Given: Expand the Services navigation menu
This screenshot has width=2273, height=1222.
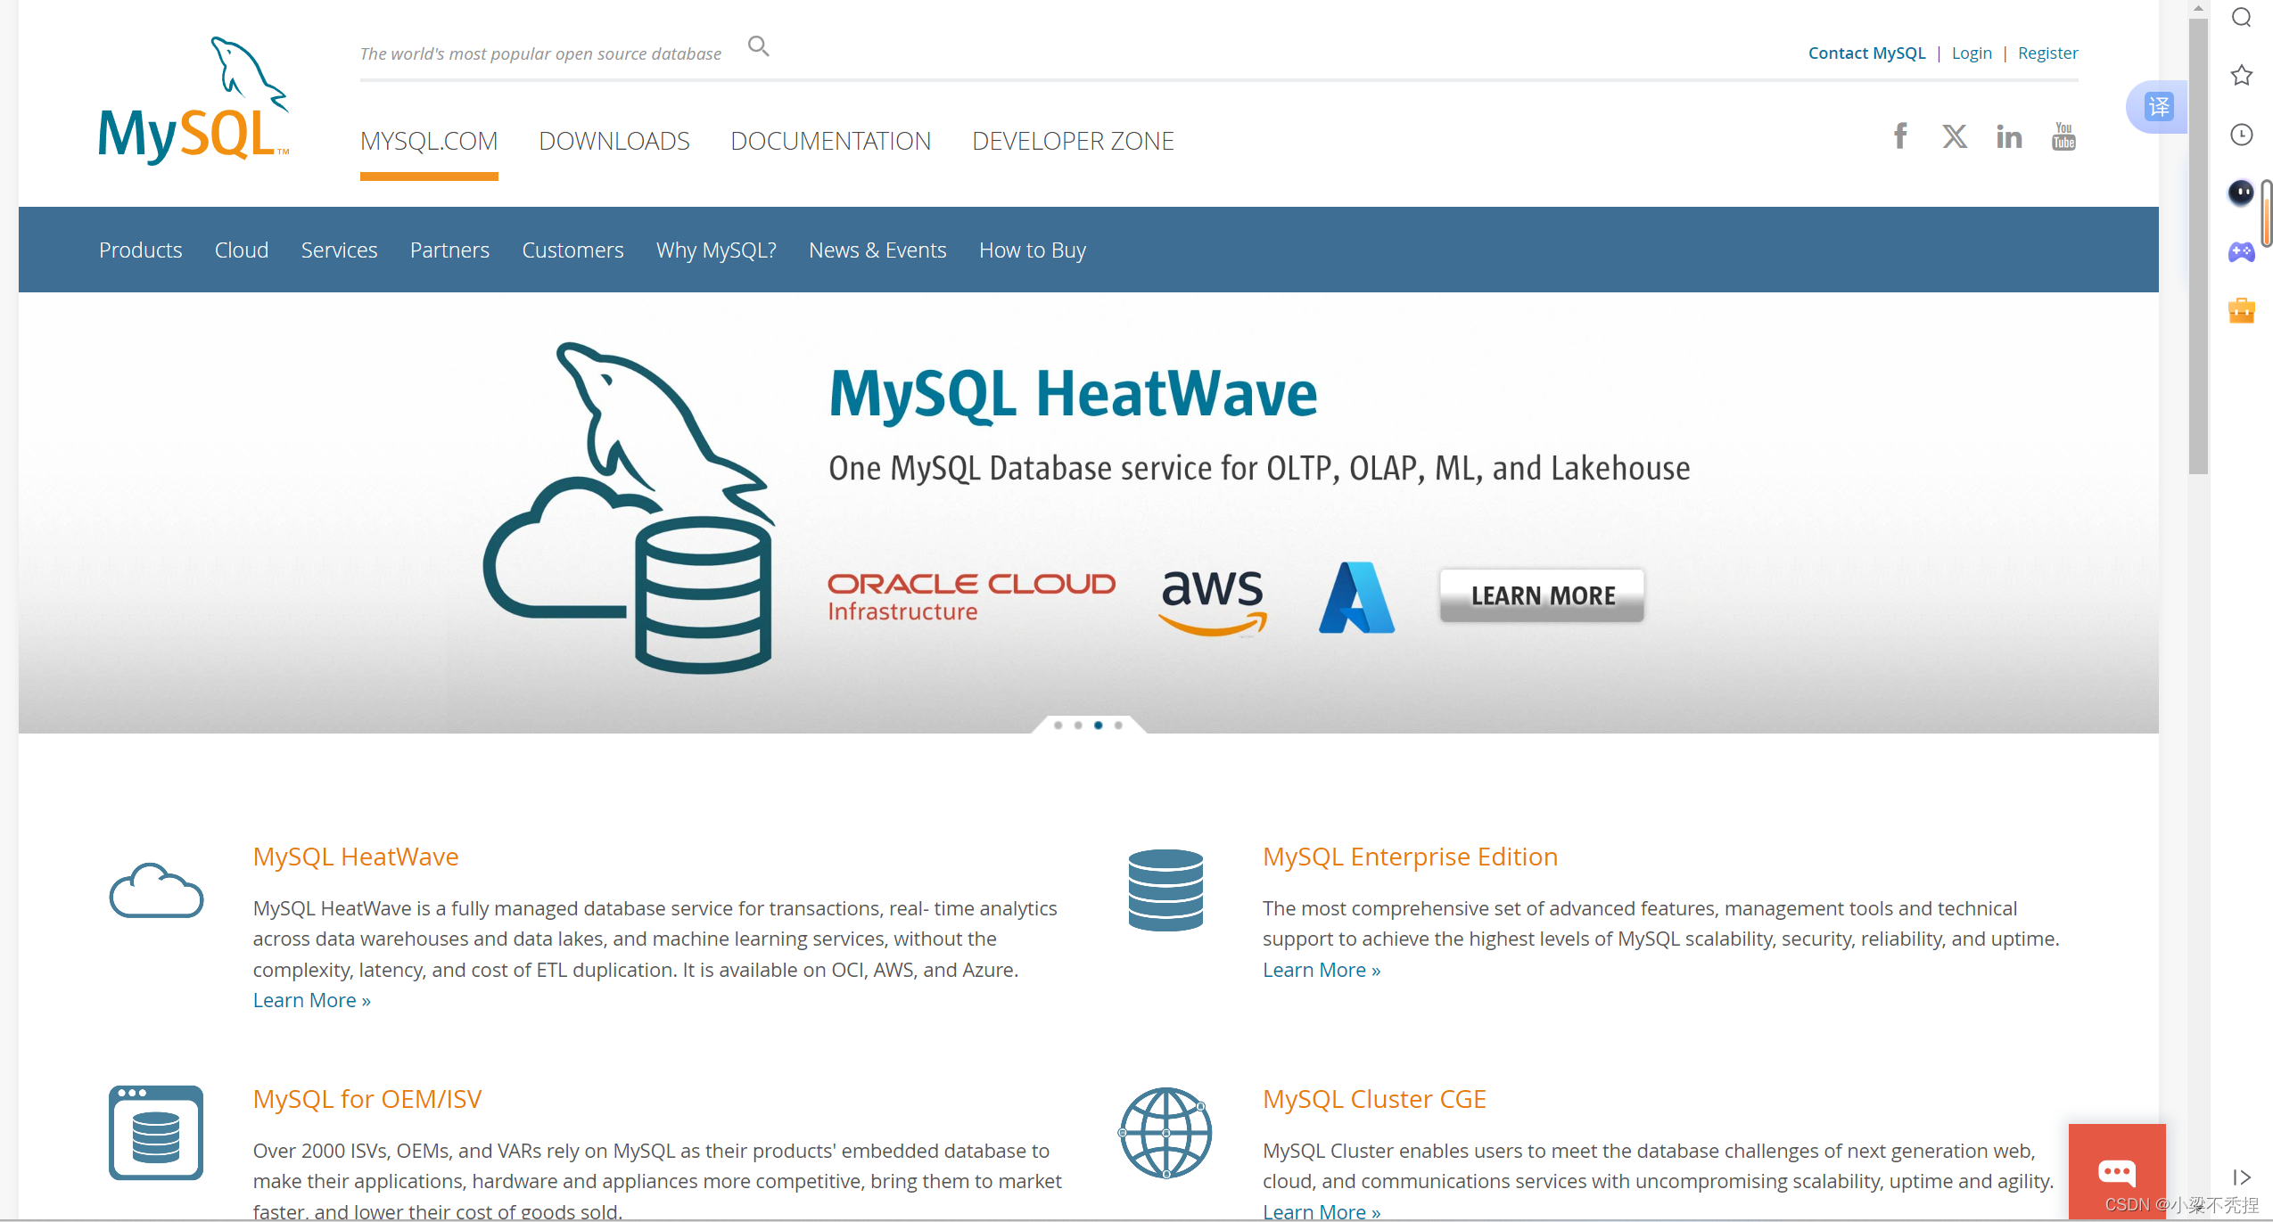Looking at the screenshot, I should (339, 250).
